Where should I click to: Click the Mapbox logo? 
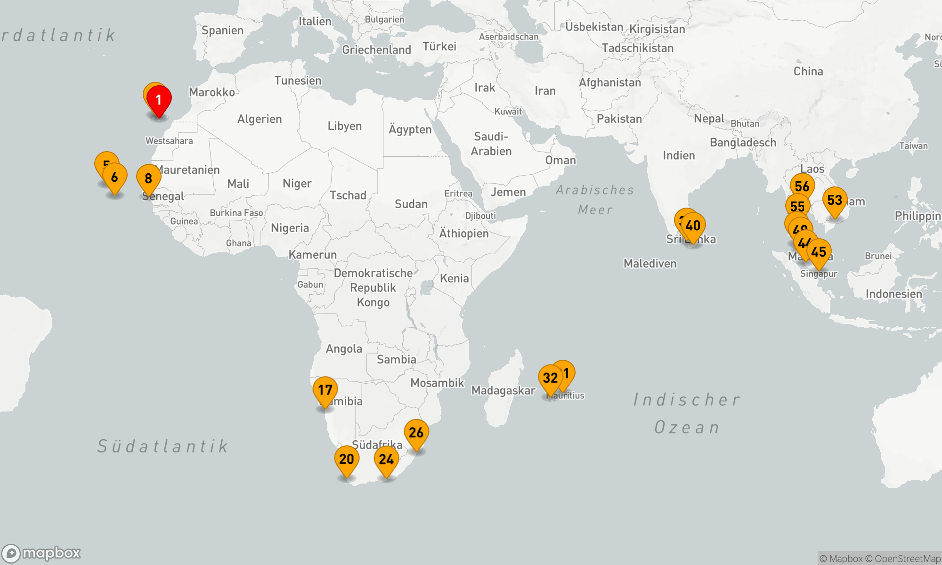(41, 553)
